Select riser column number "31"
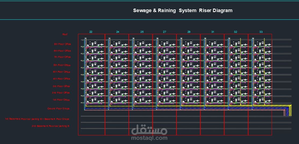 212,32
